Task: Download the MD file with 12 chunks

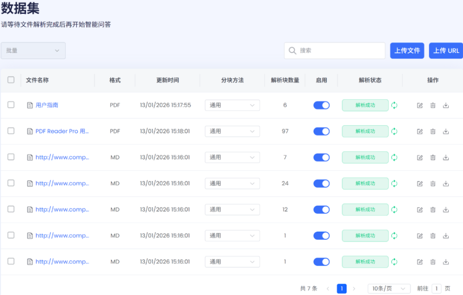Action: 446,209
